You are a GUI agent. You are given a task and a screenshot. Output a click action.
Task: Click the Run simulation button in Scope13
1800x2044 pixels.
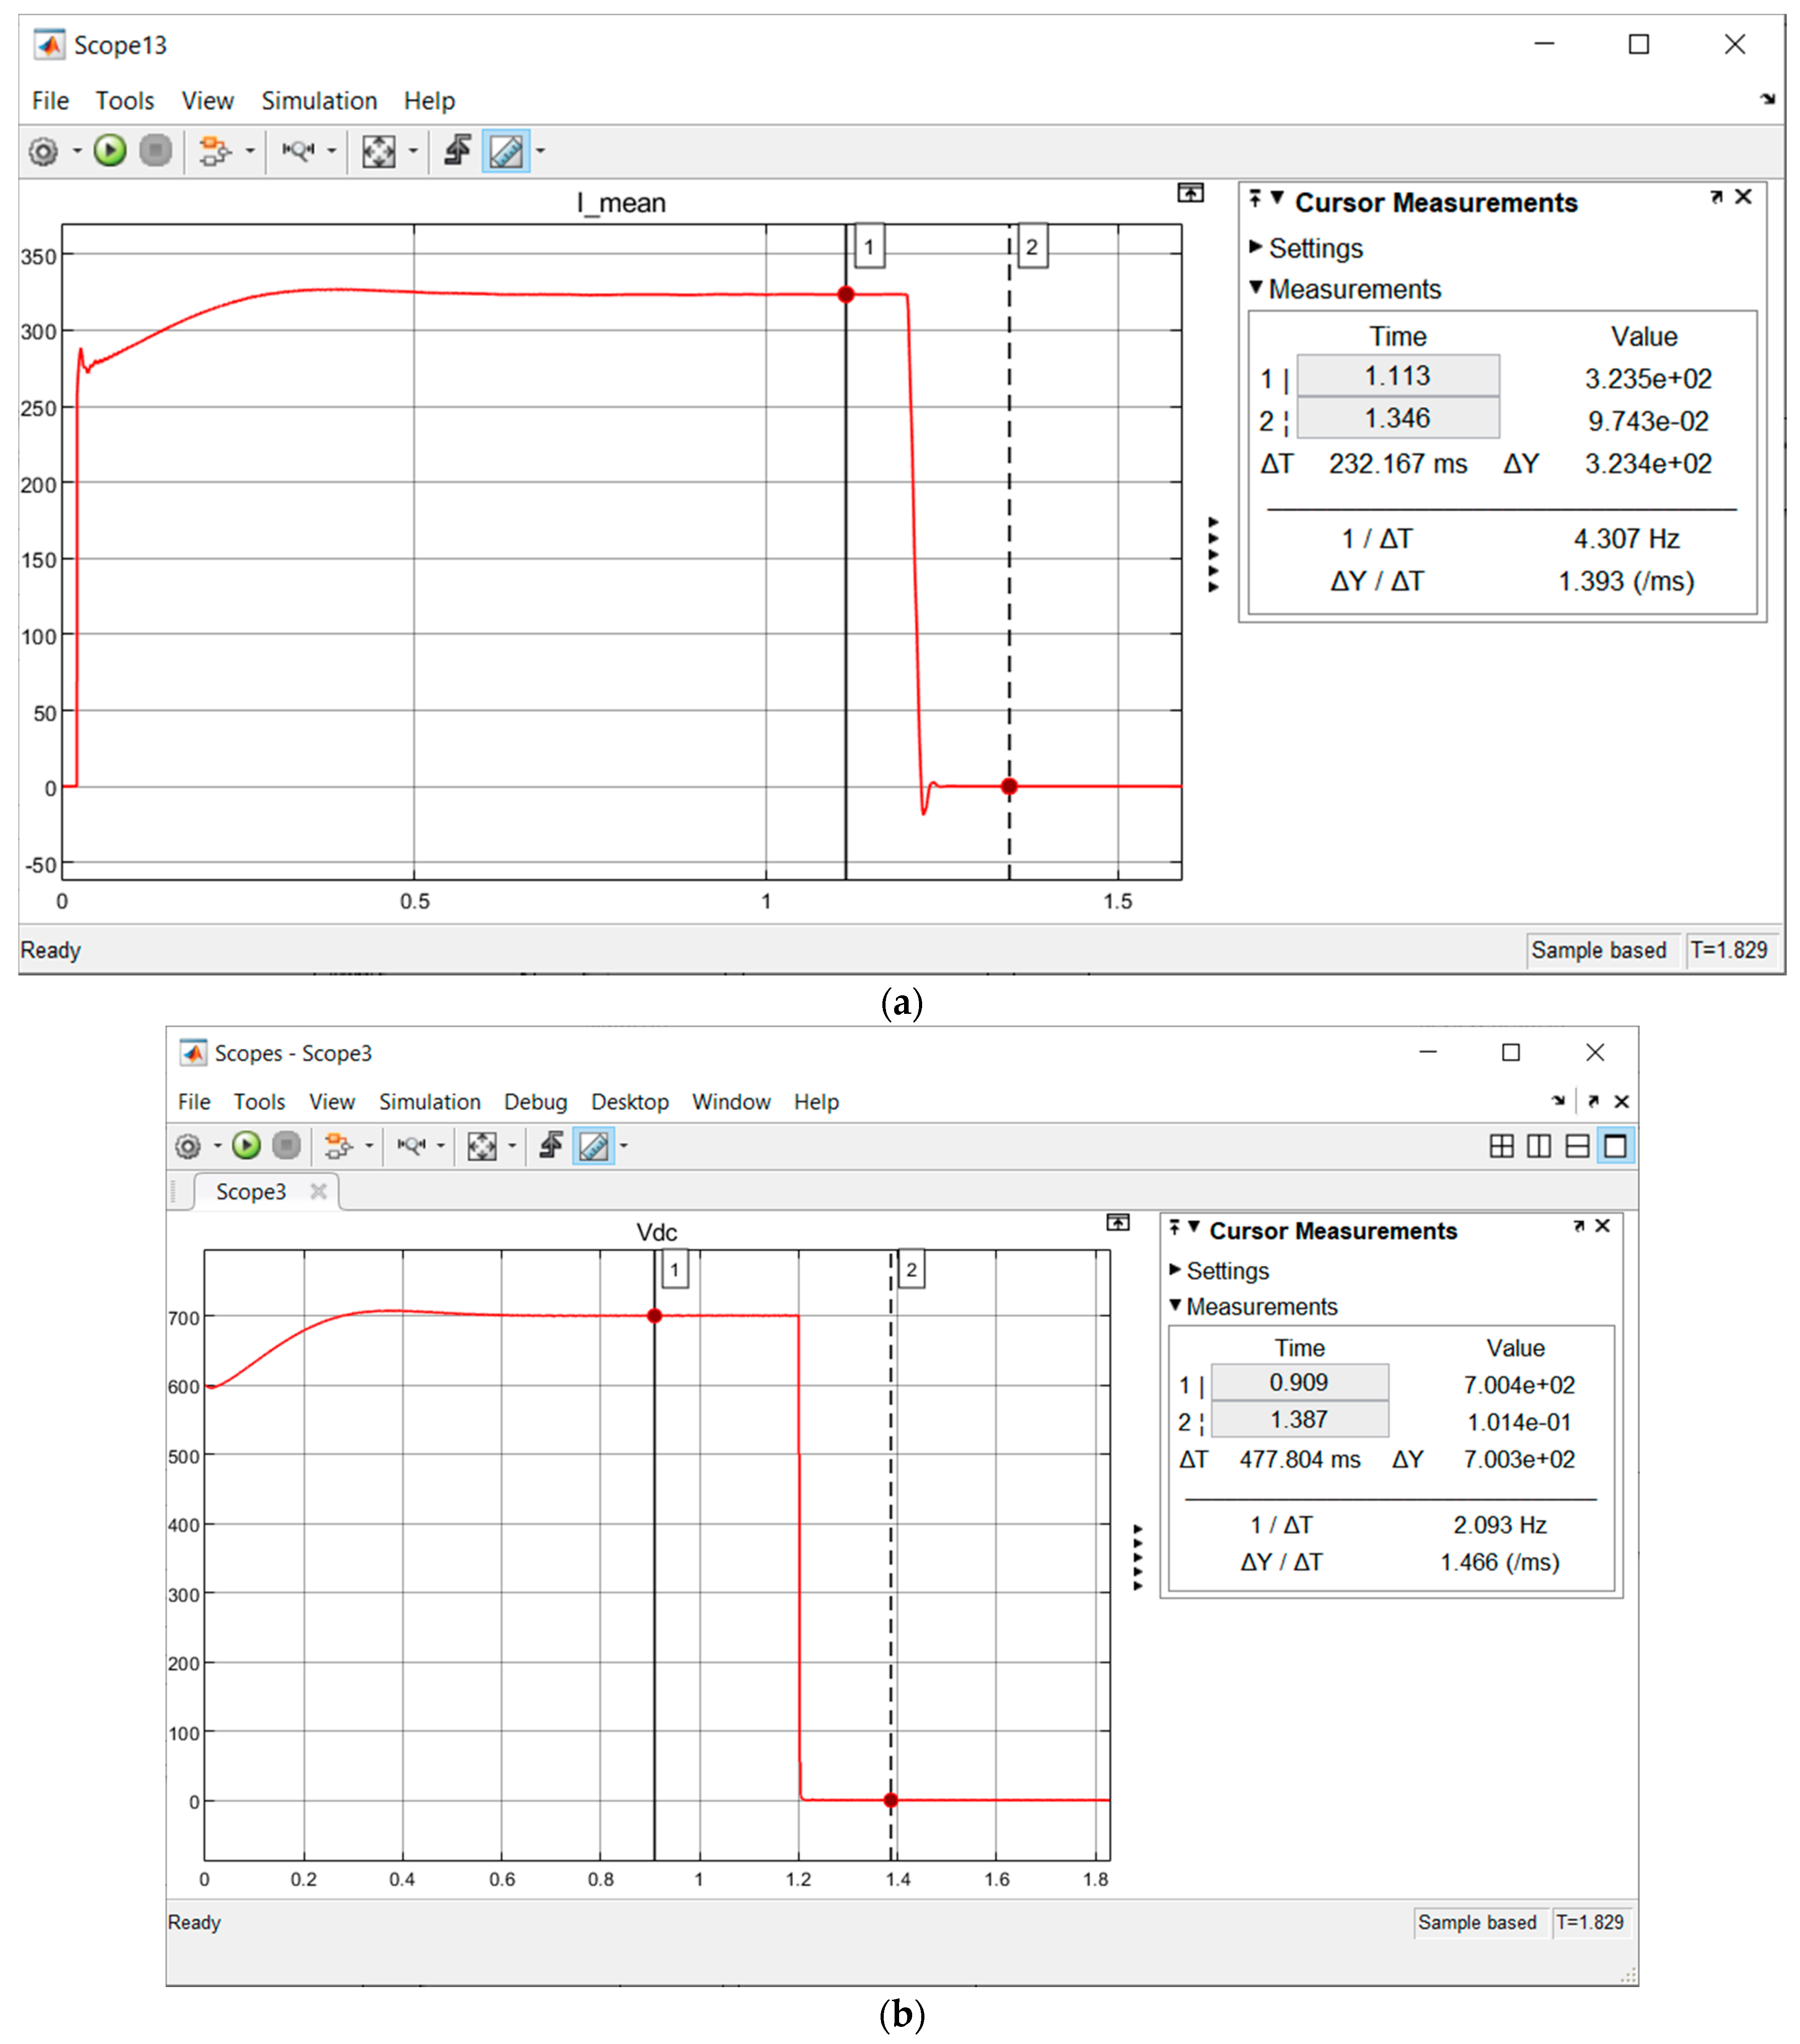[110, 151]
